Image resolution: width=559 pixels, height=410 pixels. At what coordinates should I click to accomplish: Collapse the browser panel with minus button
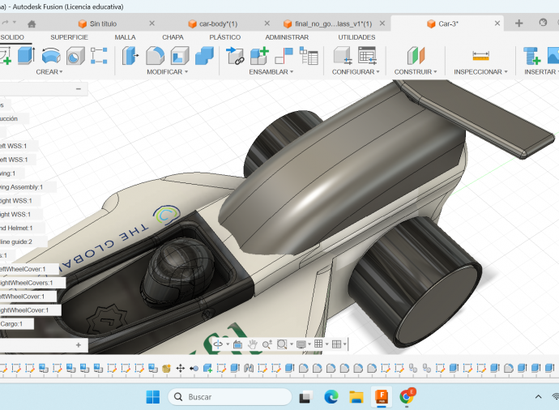(x=79, y=89)
